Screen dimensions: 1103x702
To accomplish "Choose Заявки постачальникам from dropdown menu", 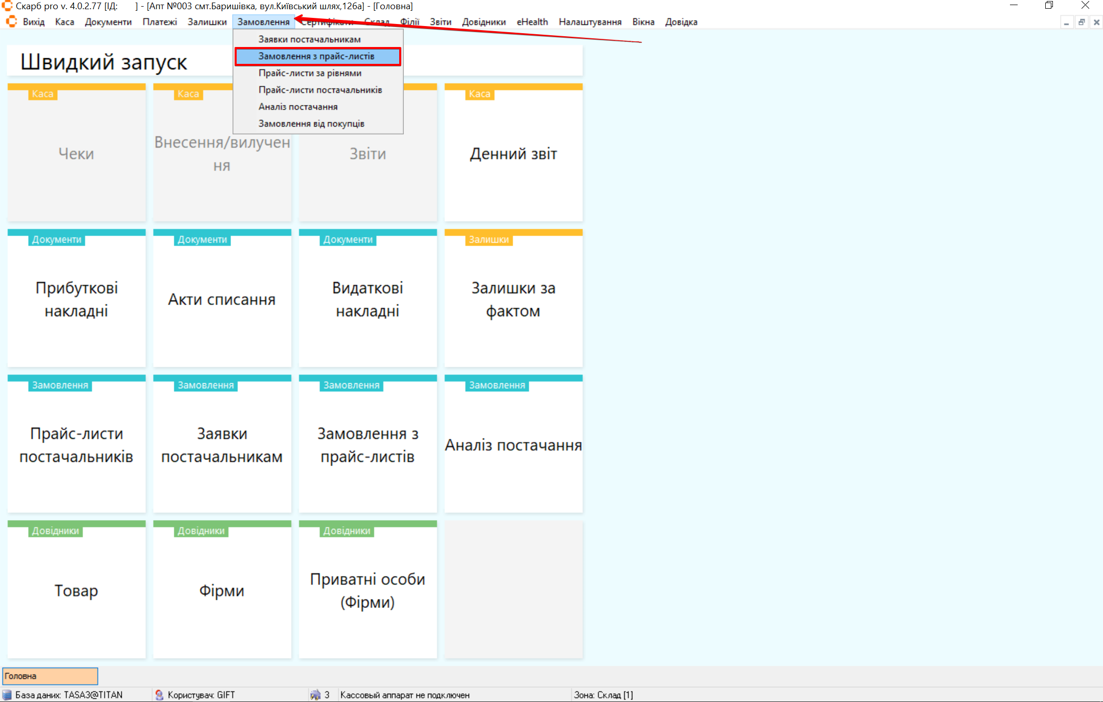I will (x=309, y=39).
